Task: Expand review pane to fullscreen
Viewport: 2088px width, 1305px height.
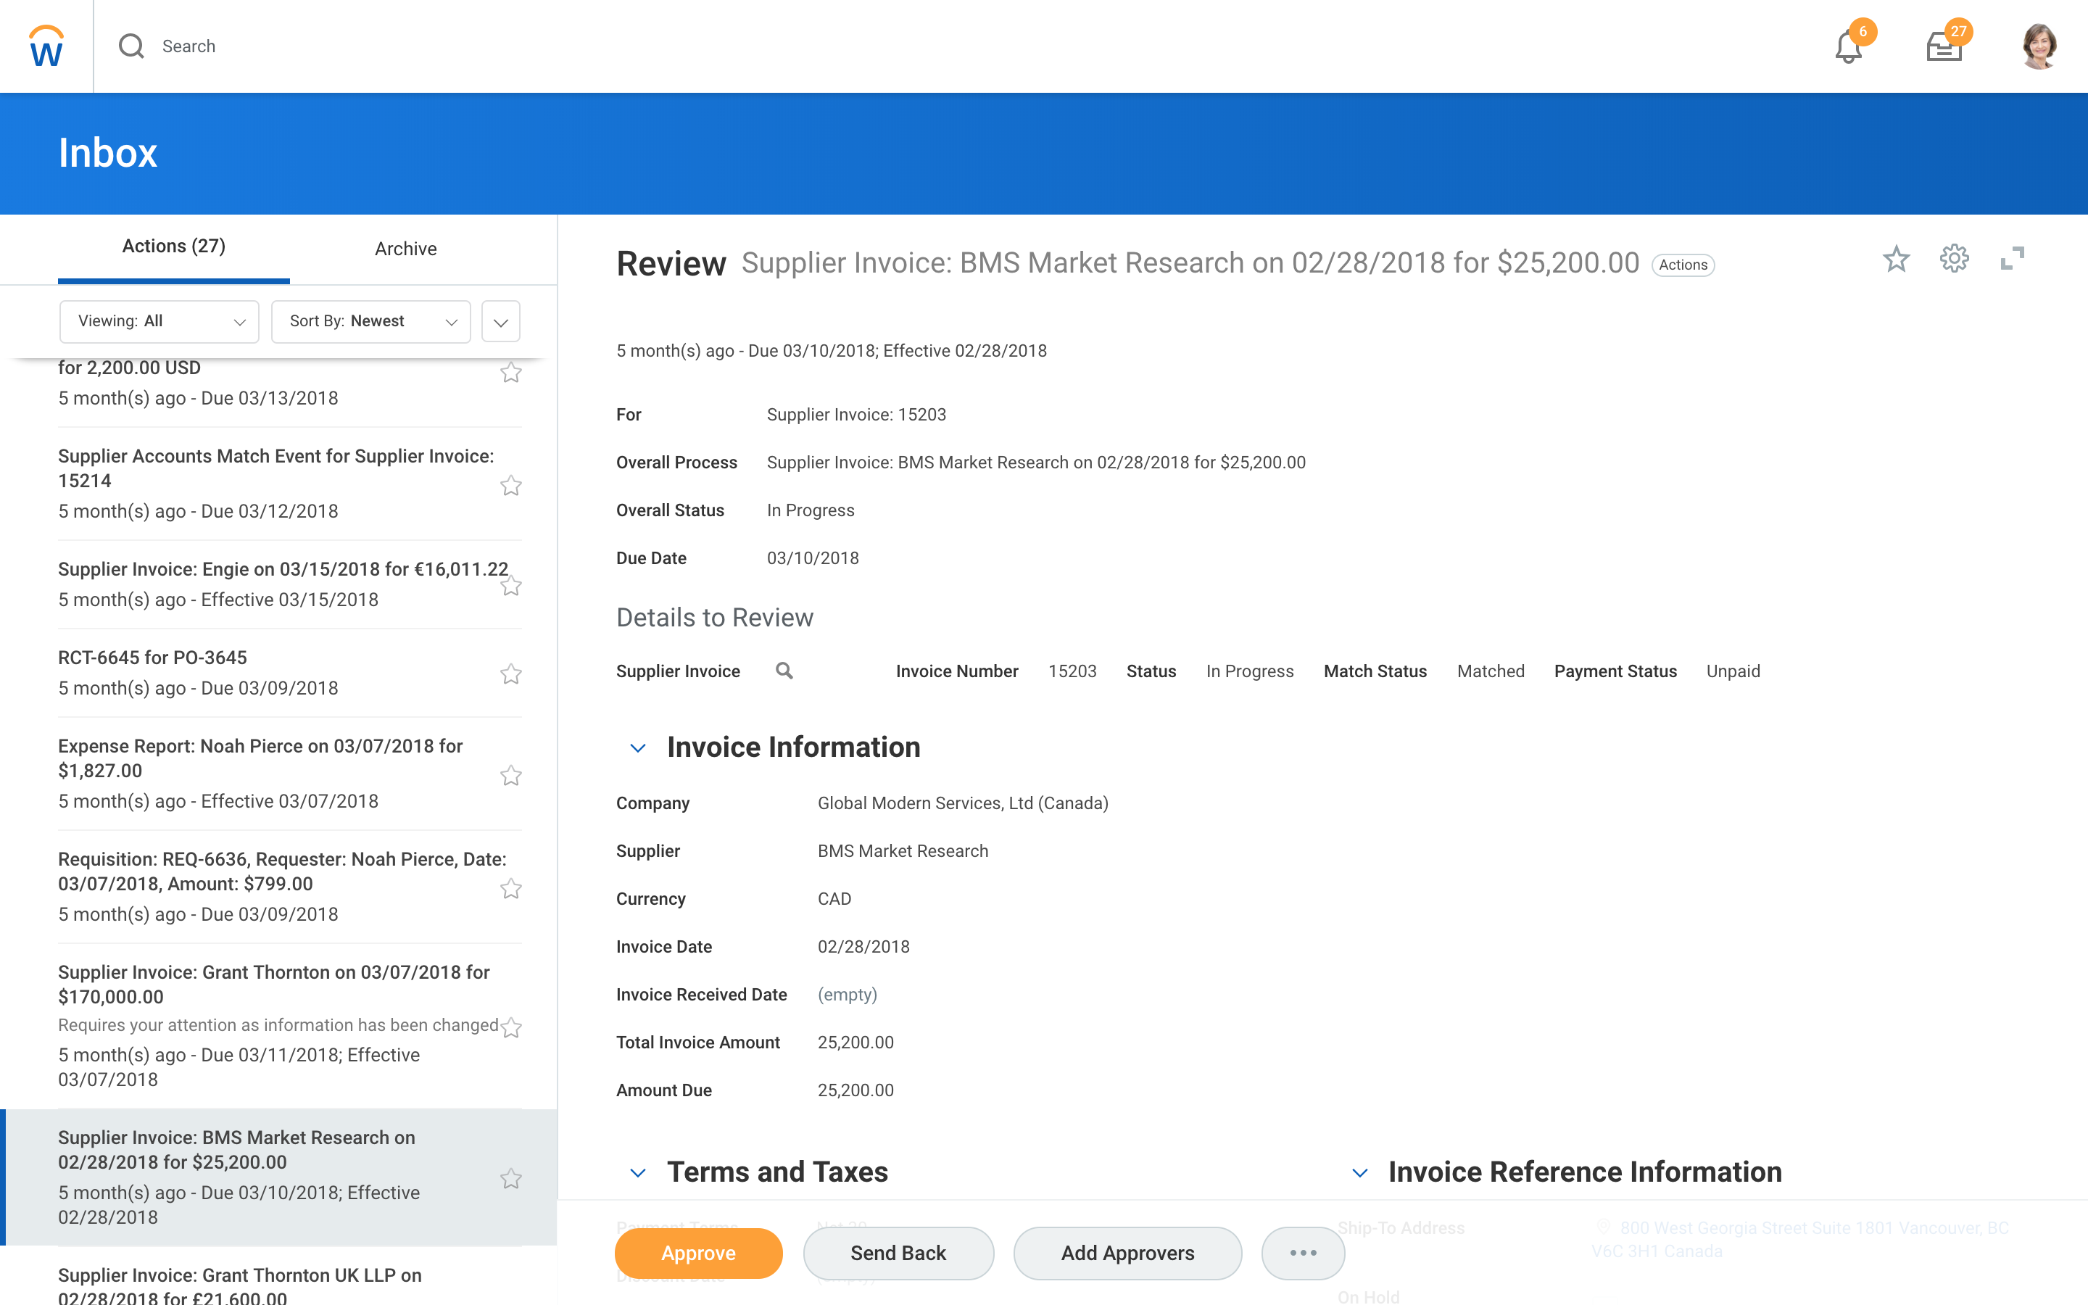Action: [x=2012, y=259]
